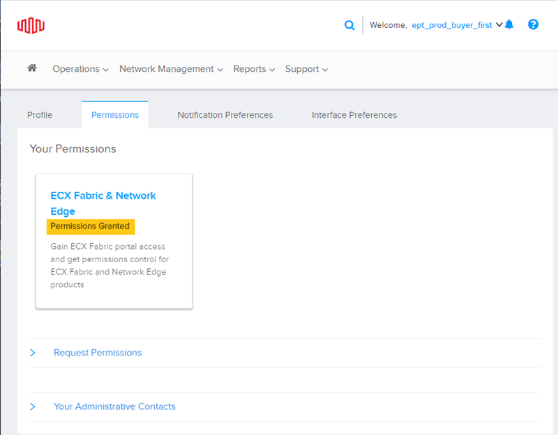Open the help question mark icon
The width and height of the screenshot is (558, 435).
(533, 24)
